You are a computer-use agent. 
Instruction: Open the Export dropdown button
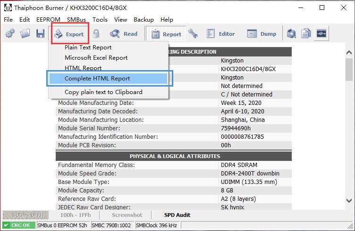pyautogui.click(x=69, y=34)
